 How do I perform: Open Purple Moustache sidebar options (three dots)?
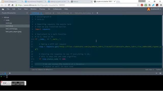(27, 13)
